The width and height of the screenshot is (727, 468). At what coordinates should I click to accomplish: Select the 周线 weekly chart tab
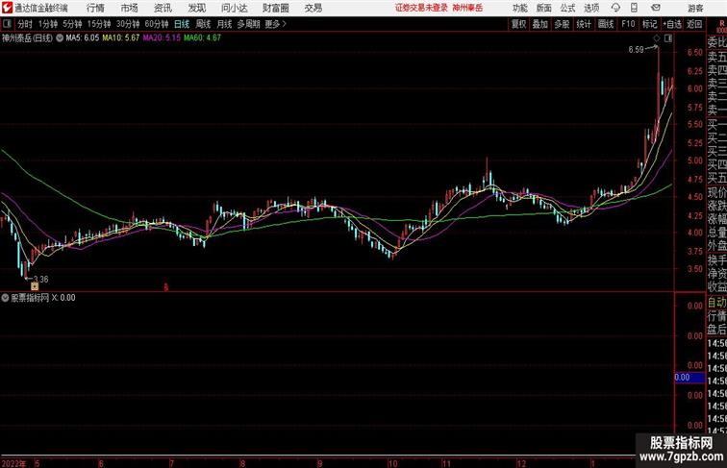tap(203, 24)
